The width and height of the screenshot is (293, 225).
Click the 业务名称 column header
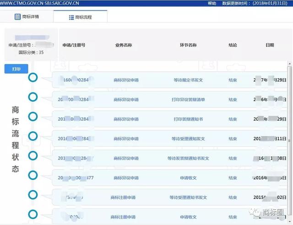pos(124,45)
